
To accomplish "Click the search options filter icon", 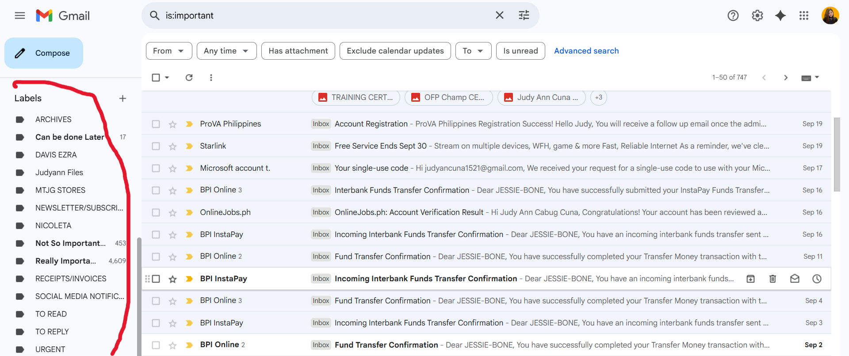I will coord(524,15).
